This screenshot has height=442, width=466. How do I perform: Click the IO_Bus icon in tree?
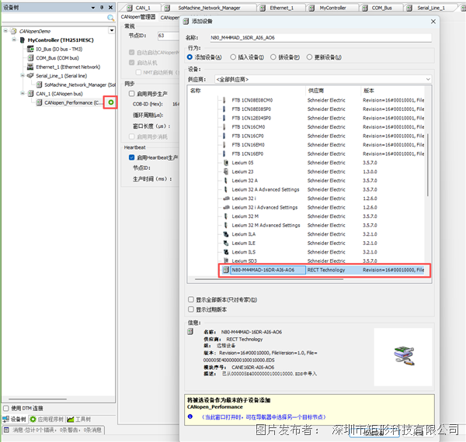click(x=30, y=49)
